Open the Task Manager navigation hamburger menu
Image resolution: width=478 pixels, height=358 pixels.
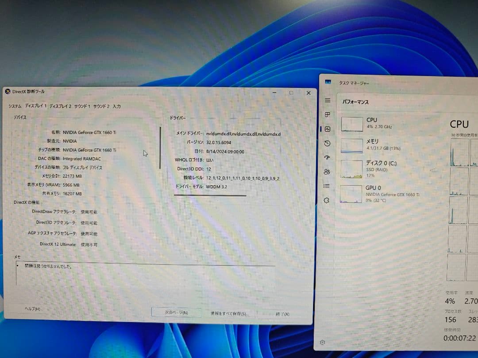[327, 100]
